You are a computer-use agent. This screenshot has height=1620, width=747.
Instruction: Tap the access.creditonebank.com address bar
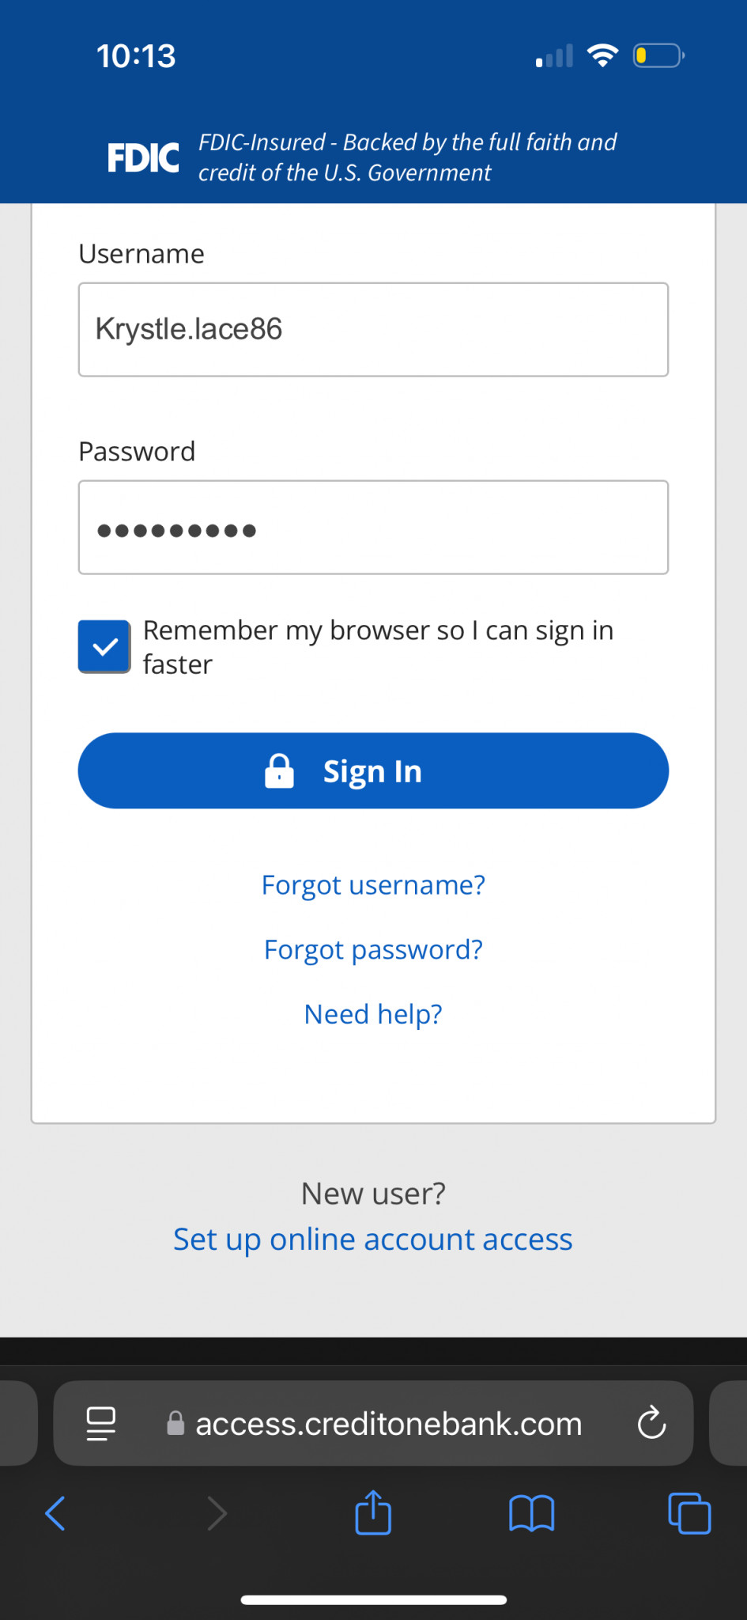pos(388,1423)
